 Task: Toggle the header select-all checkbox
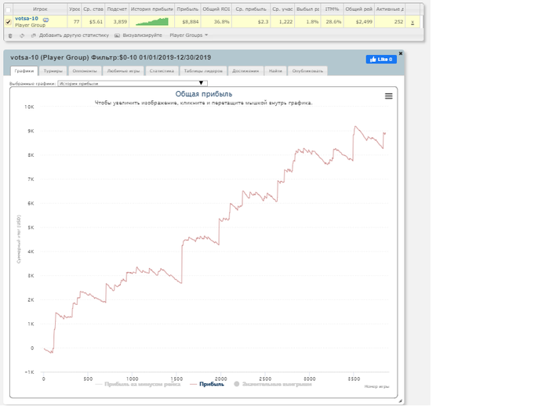point(9,9)
